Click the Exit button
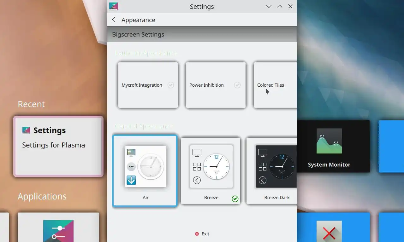The width and height of the screenshot is (404, 242). click(x=202, y=234)
